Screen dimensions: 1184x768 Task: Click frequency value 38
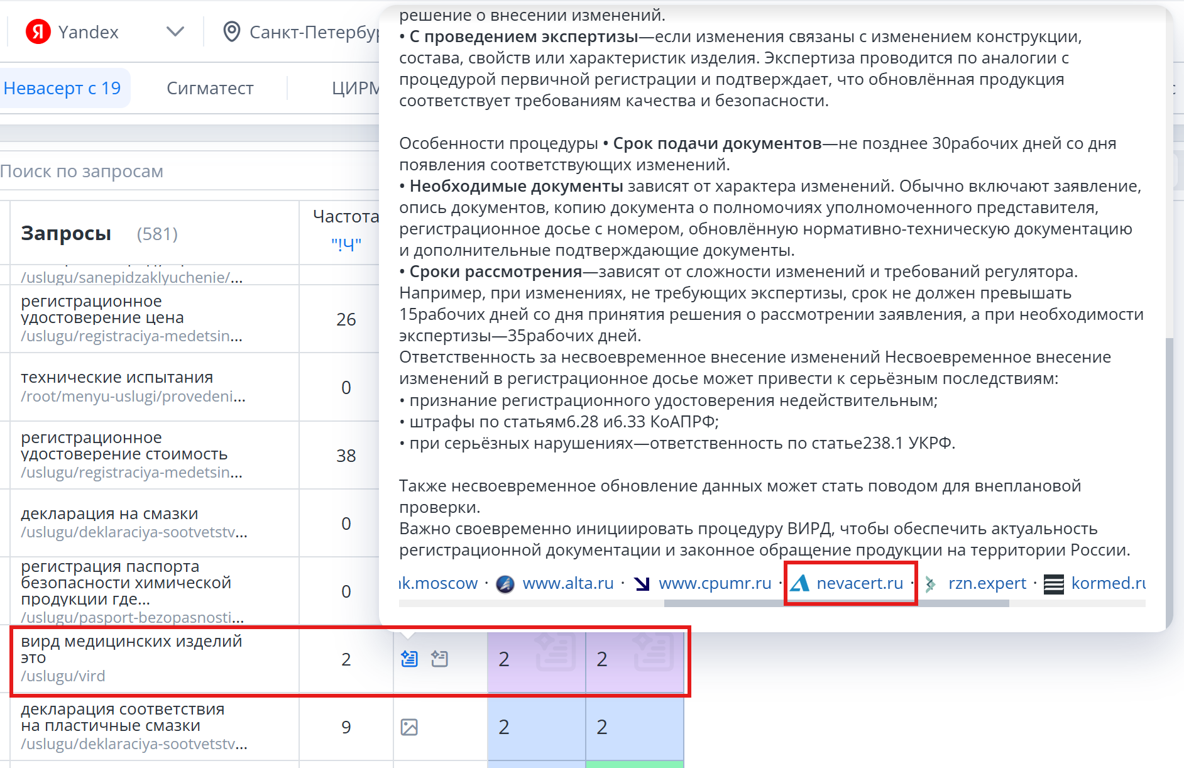pos(346,456)
